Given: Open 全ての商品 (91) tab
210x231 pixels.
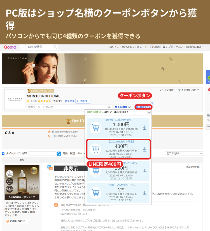Looking at the screenshot, I should 123,107.
